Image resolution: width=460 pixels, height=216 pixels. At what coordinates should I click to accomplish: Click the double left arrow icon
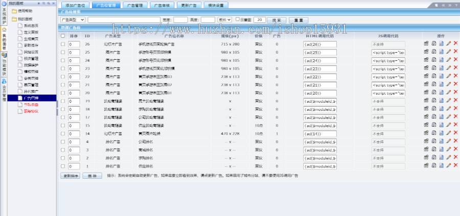[444, 5]
